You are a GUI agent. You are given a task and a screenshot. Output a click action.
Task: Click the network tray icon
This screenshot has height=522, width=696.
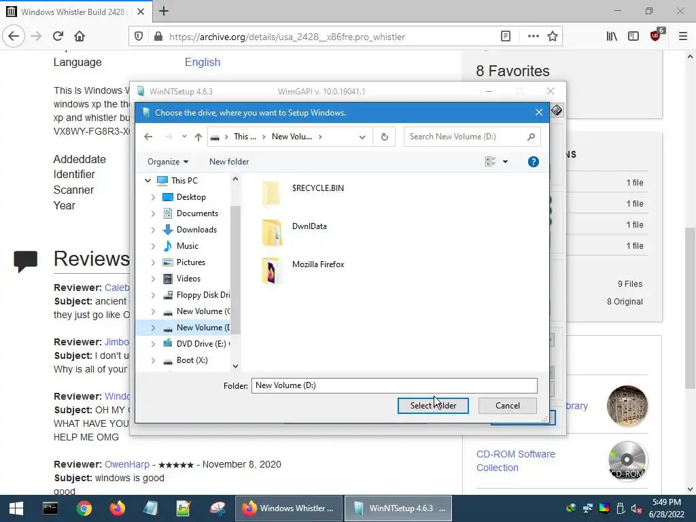[588, 508]
